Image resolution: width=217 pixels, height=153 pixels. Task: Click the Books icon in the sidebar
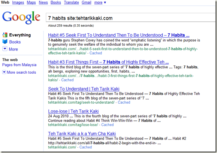[x=5, y=42]
